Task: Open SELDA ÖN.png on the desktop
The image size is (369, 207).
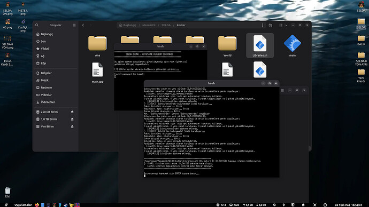Action: point(7,9)
